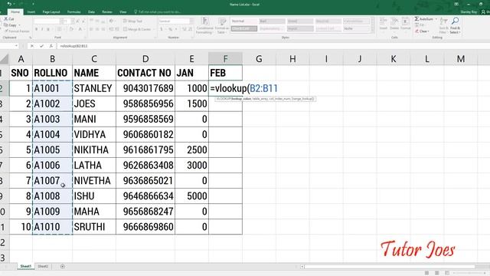
Task: Click inside the formula bar text
Action: pyautogui.click(x=73, y=46)
